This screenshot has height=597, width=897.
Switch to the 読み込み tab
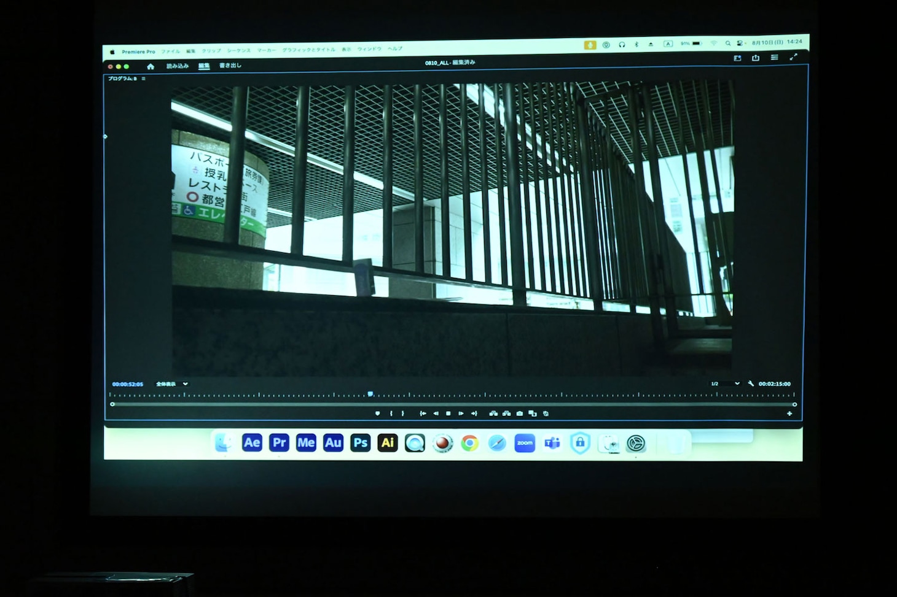click(178, 66)
